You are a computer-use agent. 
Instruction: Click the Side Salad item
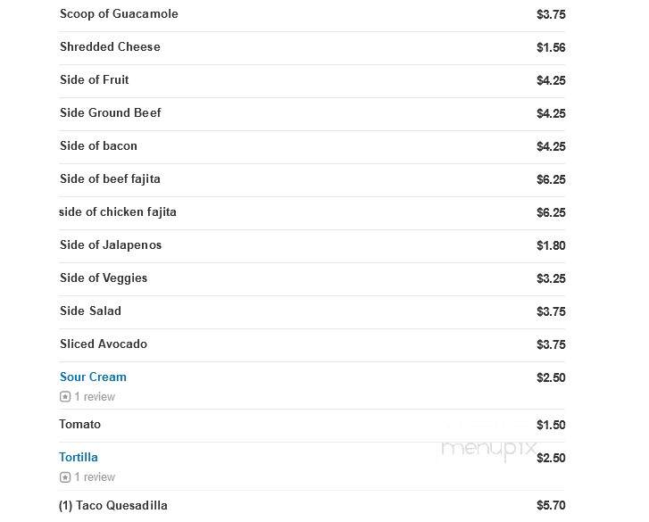[312, 312]
